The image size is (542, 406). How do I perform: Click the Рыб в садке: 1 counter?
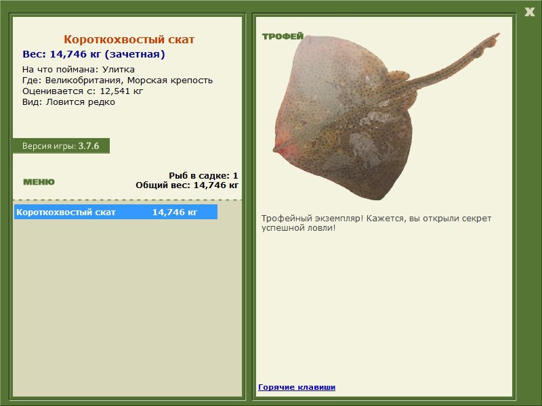point(203,176)
